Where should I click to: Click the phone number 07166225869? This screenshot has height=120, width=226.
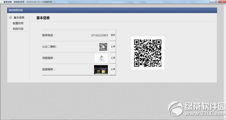click(x=99, y=35)
